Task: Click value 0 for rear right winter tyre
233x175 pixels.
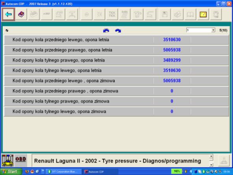Action: click(x=172, y=101)
